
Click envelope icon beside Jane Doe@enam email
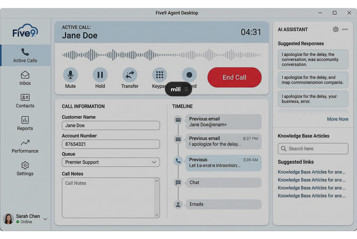(x=178, y=120)
